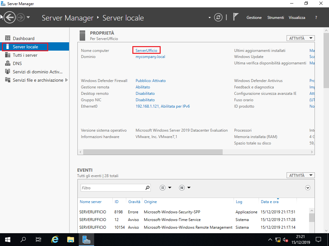Enable the disabled Gruppo NIC

point(145,100)
